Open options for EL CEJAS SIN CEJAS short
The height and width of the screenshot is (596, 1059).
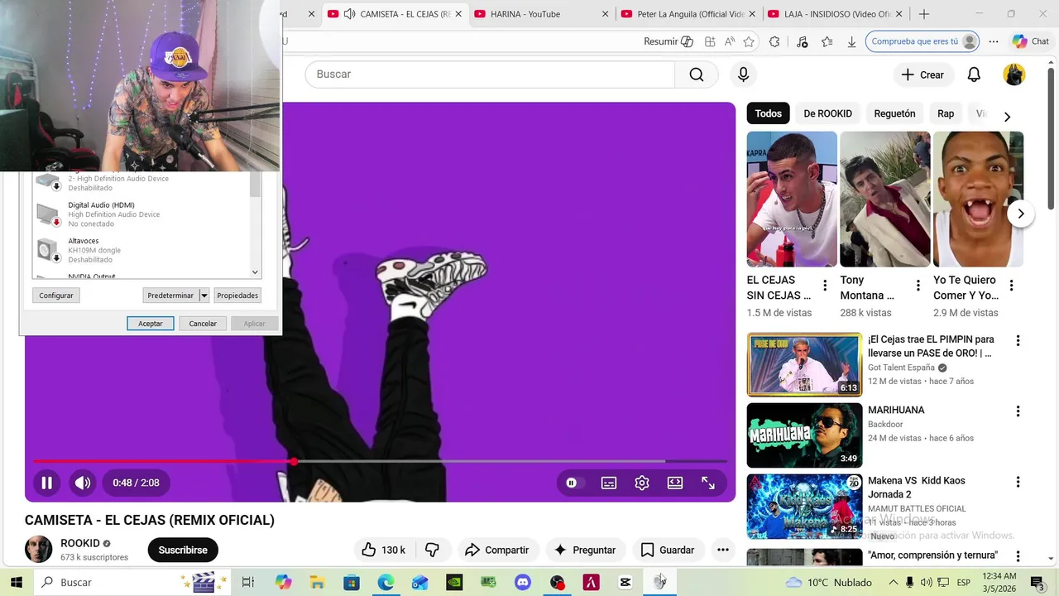pyautogui.click(x=825, y=286)
